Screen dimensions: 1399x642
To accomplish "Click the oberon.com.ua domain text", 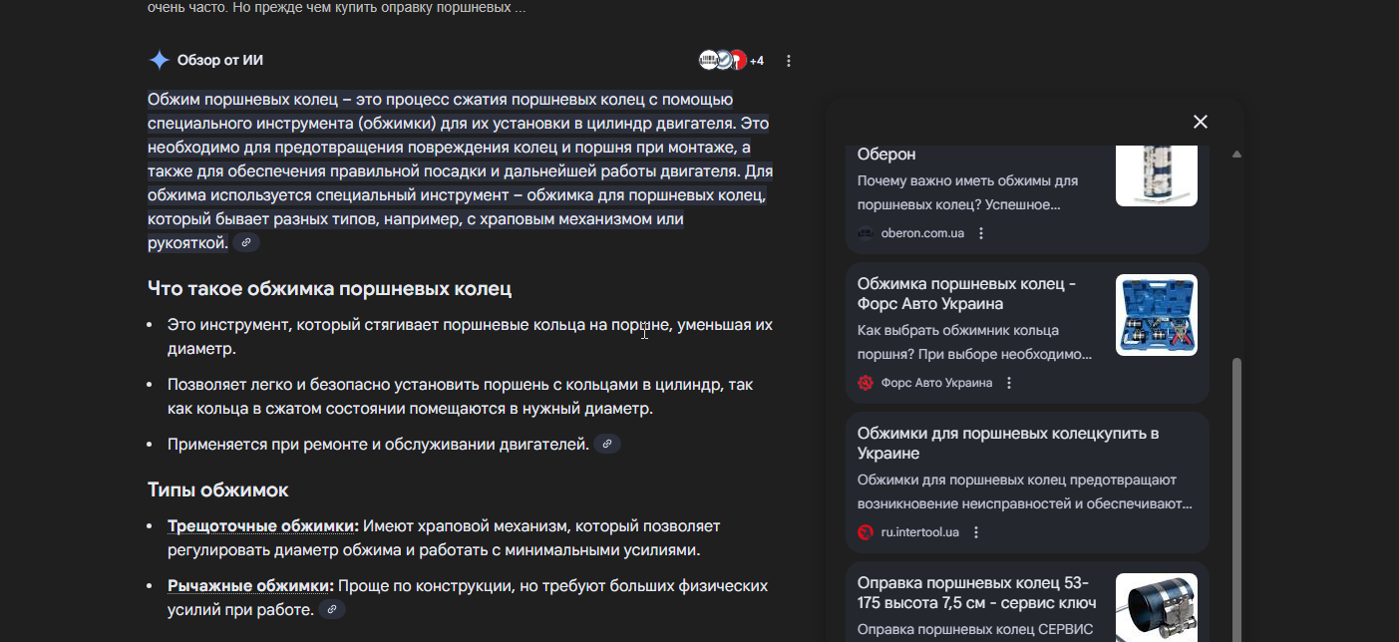I will 922,233.
